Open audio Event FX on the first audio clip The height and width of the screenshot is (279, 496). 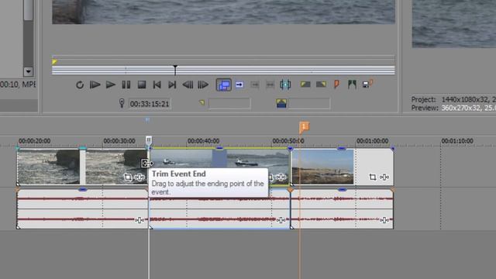[x=139, y=220]
